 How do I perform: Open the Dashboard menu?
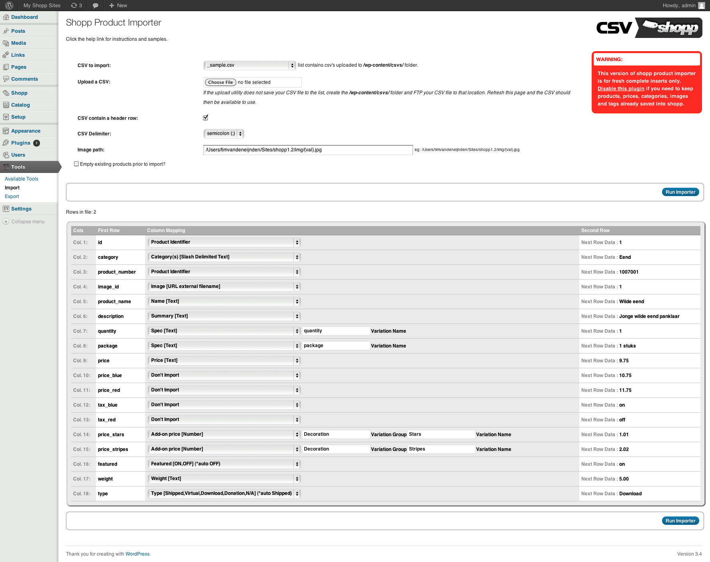point(24,17)
